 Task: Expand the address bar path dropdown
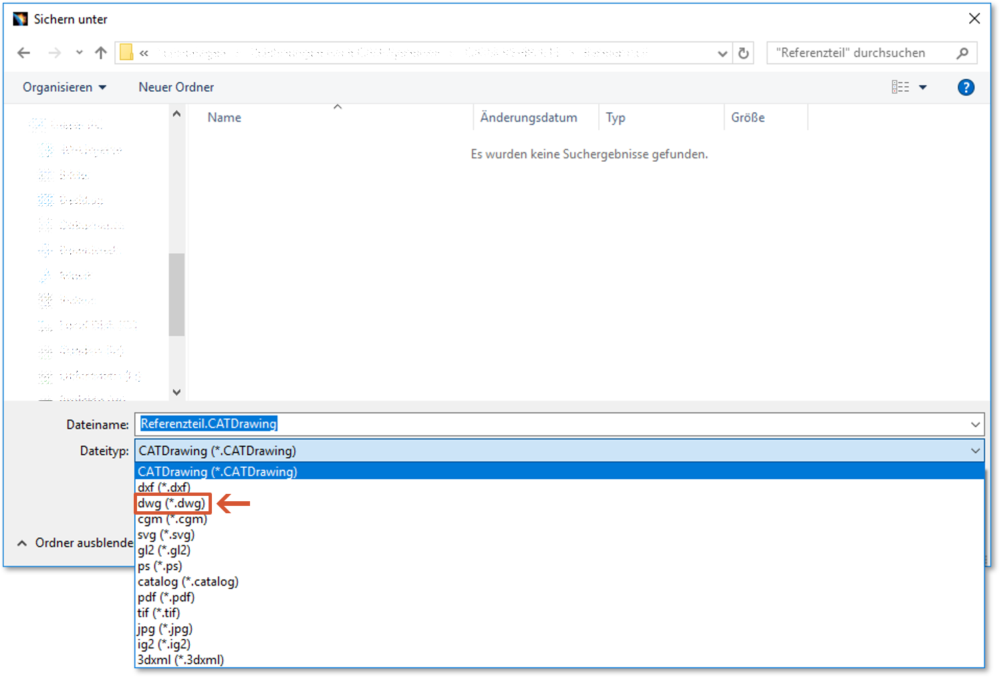pos(722,53)
